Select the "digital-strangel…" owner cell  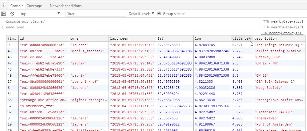[89, 100]
